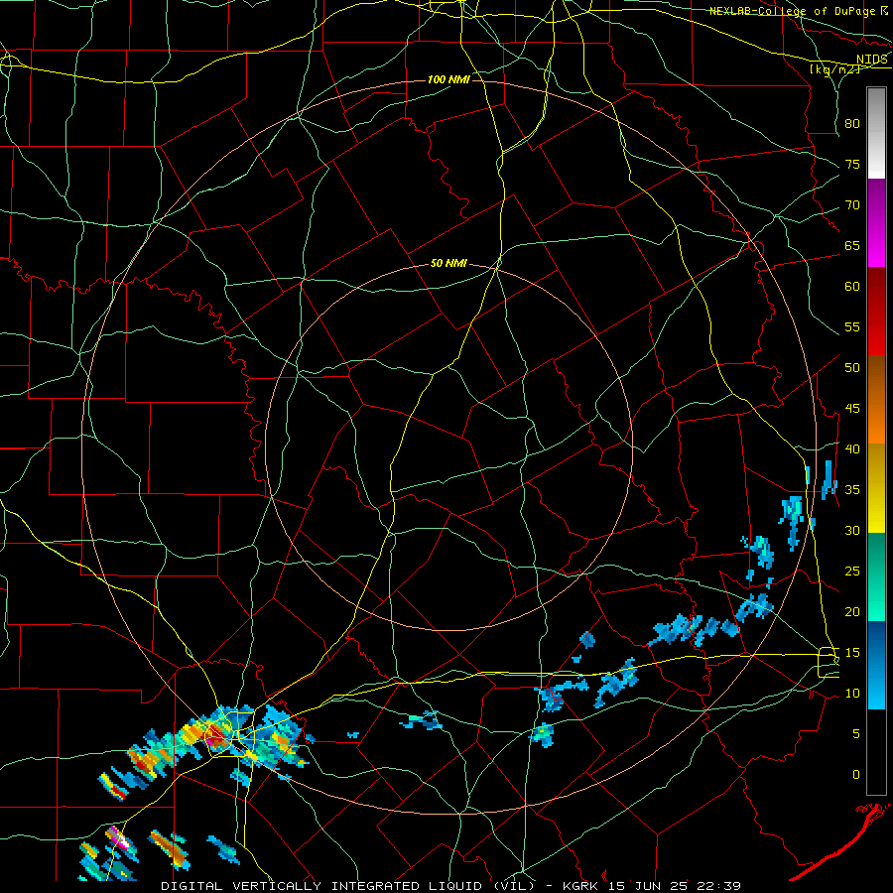
Task: Click the NIDS product label
Action: 871,59
